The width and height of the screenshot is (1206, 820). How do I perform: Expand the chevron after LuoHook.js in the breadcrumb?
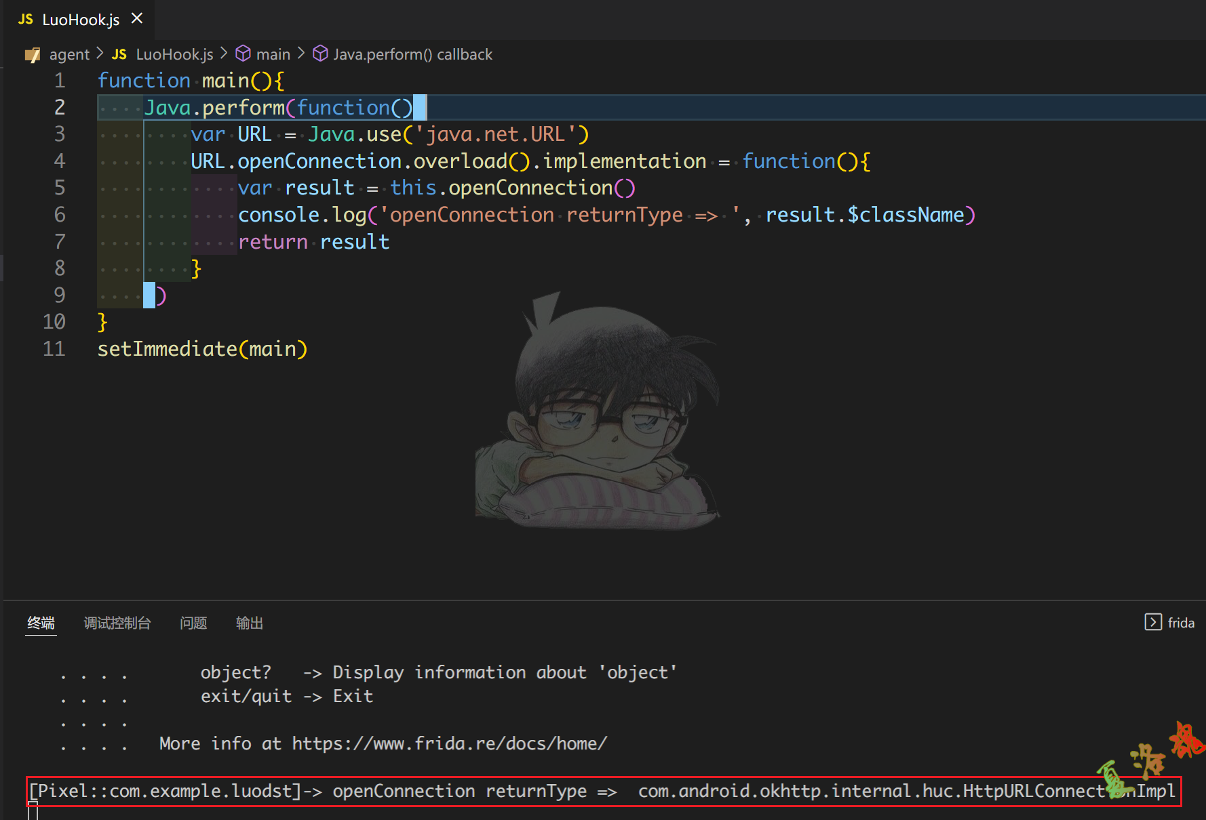(224, 54)
